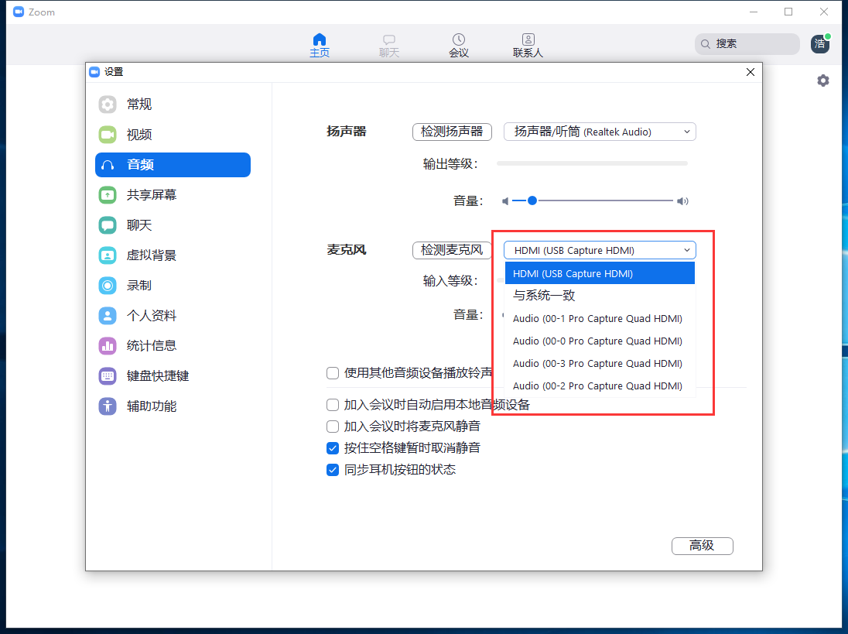
Task: Select the 视频 settings category label
Action: click(139, 135)
